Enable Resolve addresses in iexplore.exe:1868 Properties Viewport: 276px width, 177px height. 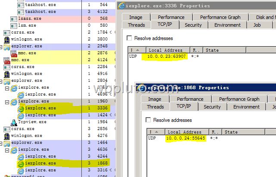(x=148, y=120)
